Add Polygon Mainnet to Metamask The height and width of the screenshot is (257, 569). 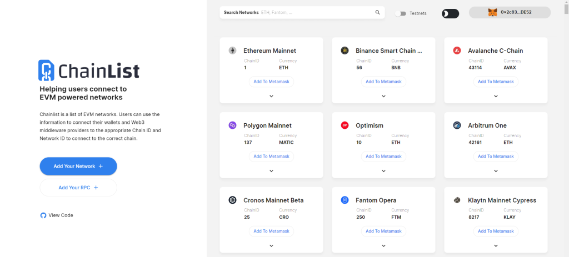[271, 156]
